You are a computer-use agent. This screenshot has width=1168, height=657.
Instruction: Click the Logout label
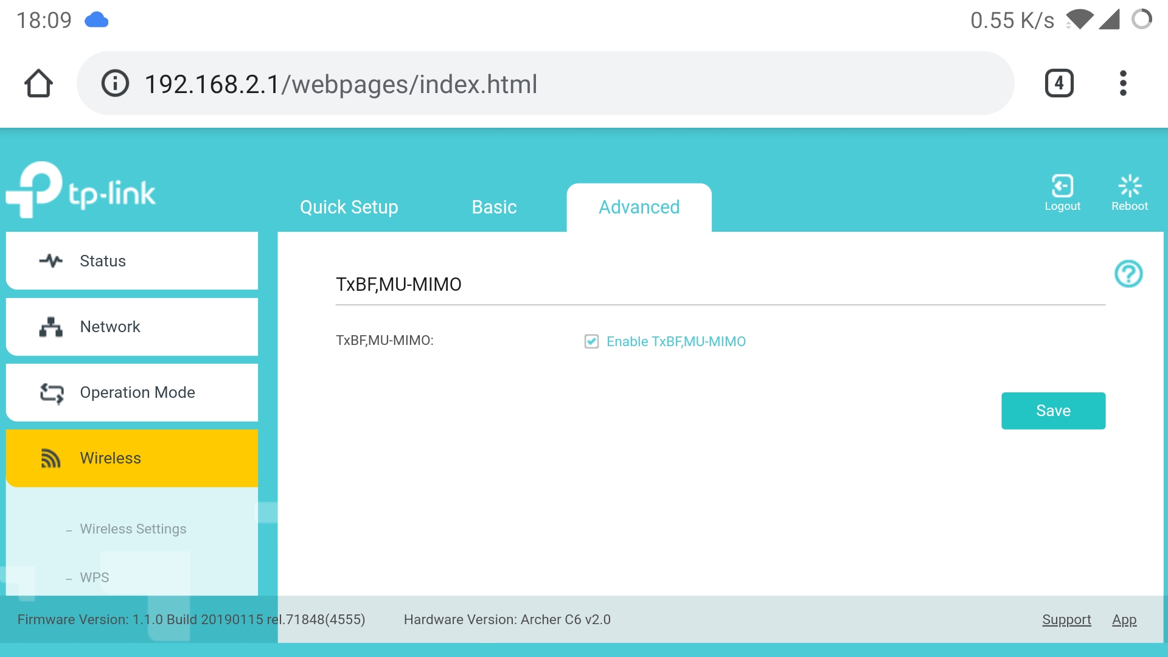(1063, 206)
